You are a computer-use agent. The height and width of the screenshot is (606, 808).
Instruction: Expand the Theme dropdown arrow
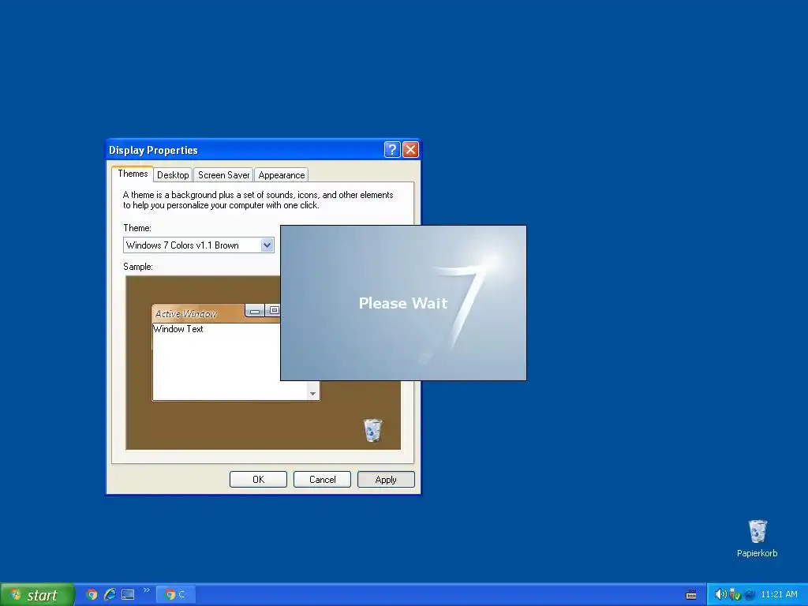pyautogui.click(x=267, y=245)
